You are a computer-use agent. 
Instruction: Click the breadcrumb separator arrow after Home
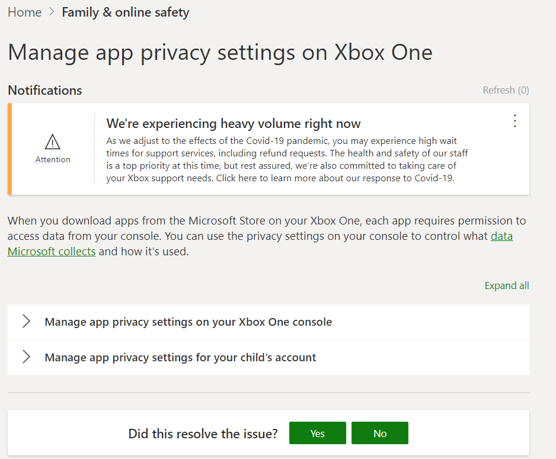click(x=52, y=12)
